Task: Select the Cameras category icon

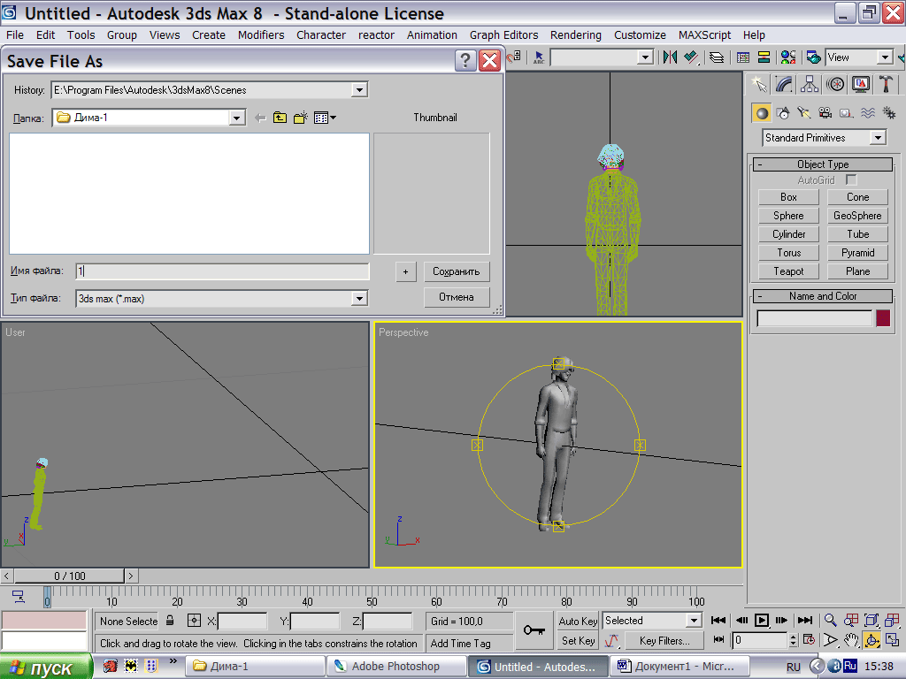Action: (825, 112)
